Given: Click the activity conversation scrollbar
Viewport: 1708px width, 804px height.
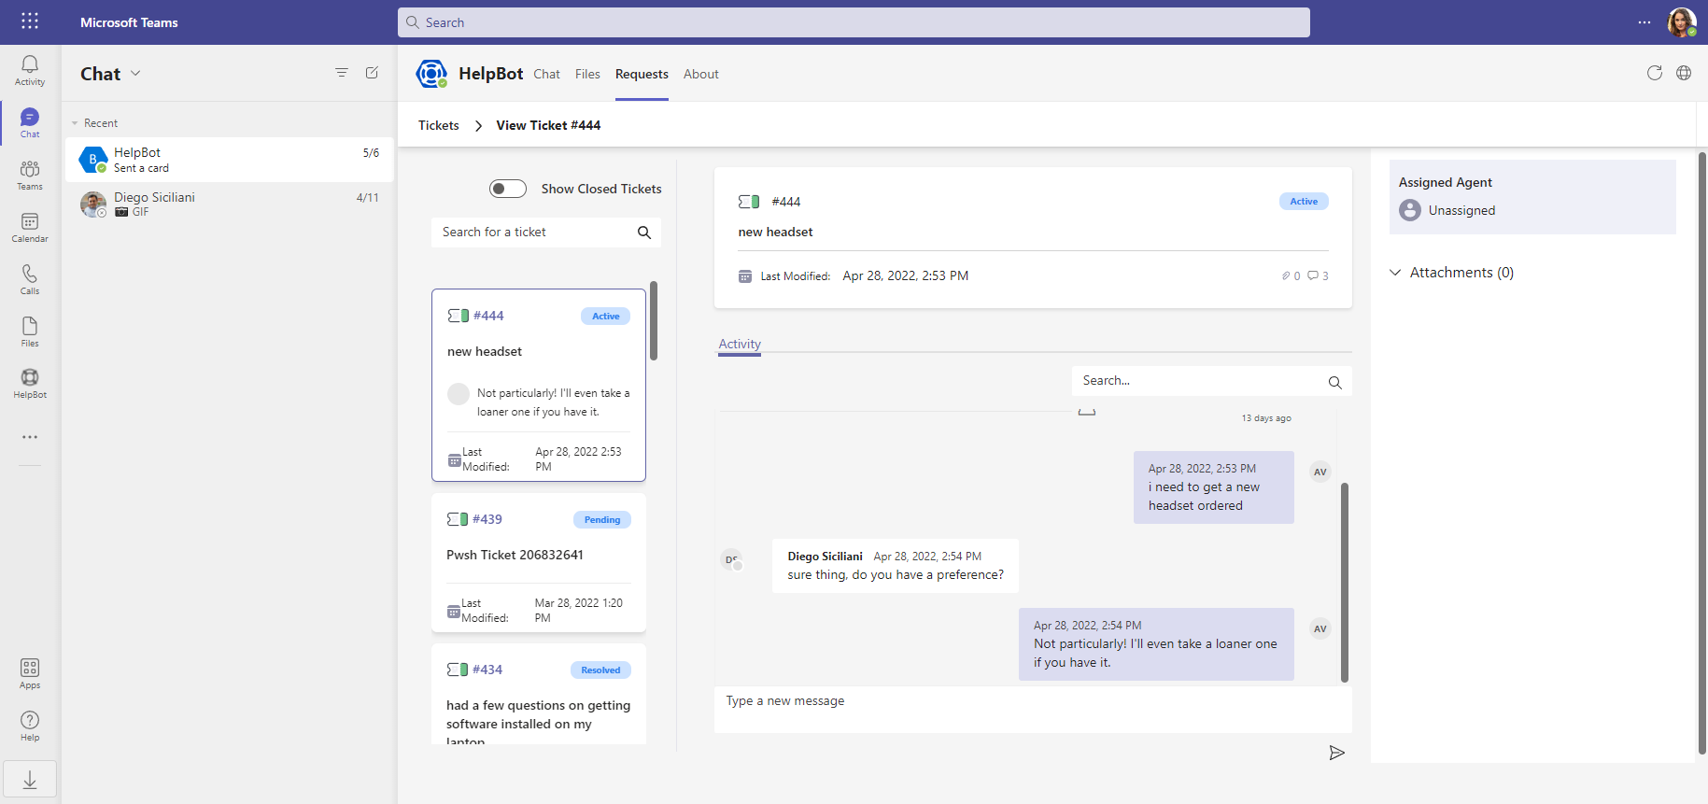Looking at the screenshot, I should pos(1345,582).
